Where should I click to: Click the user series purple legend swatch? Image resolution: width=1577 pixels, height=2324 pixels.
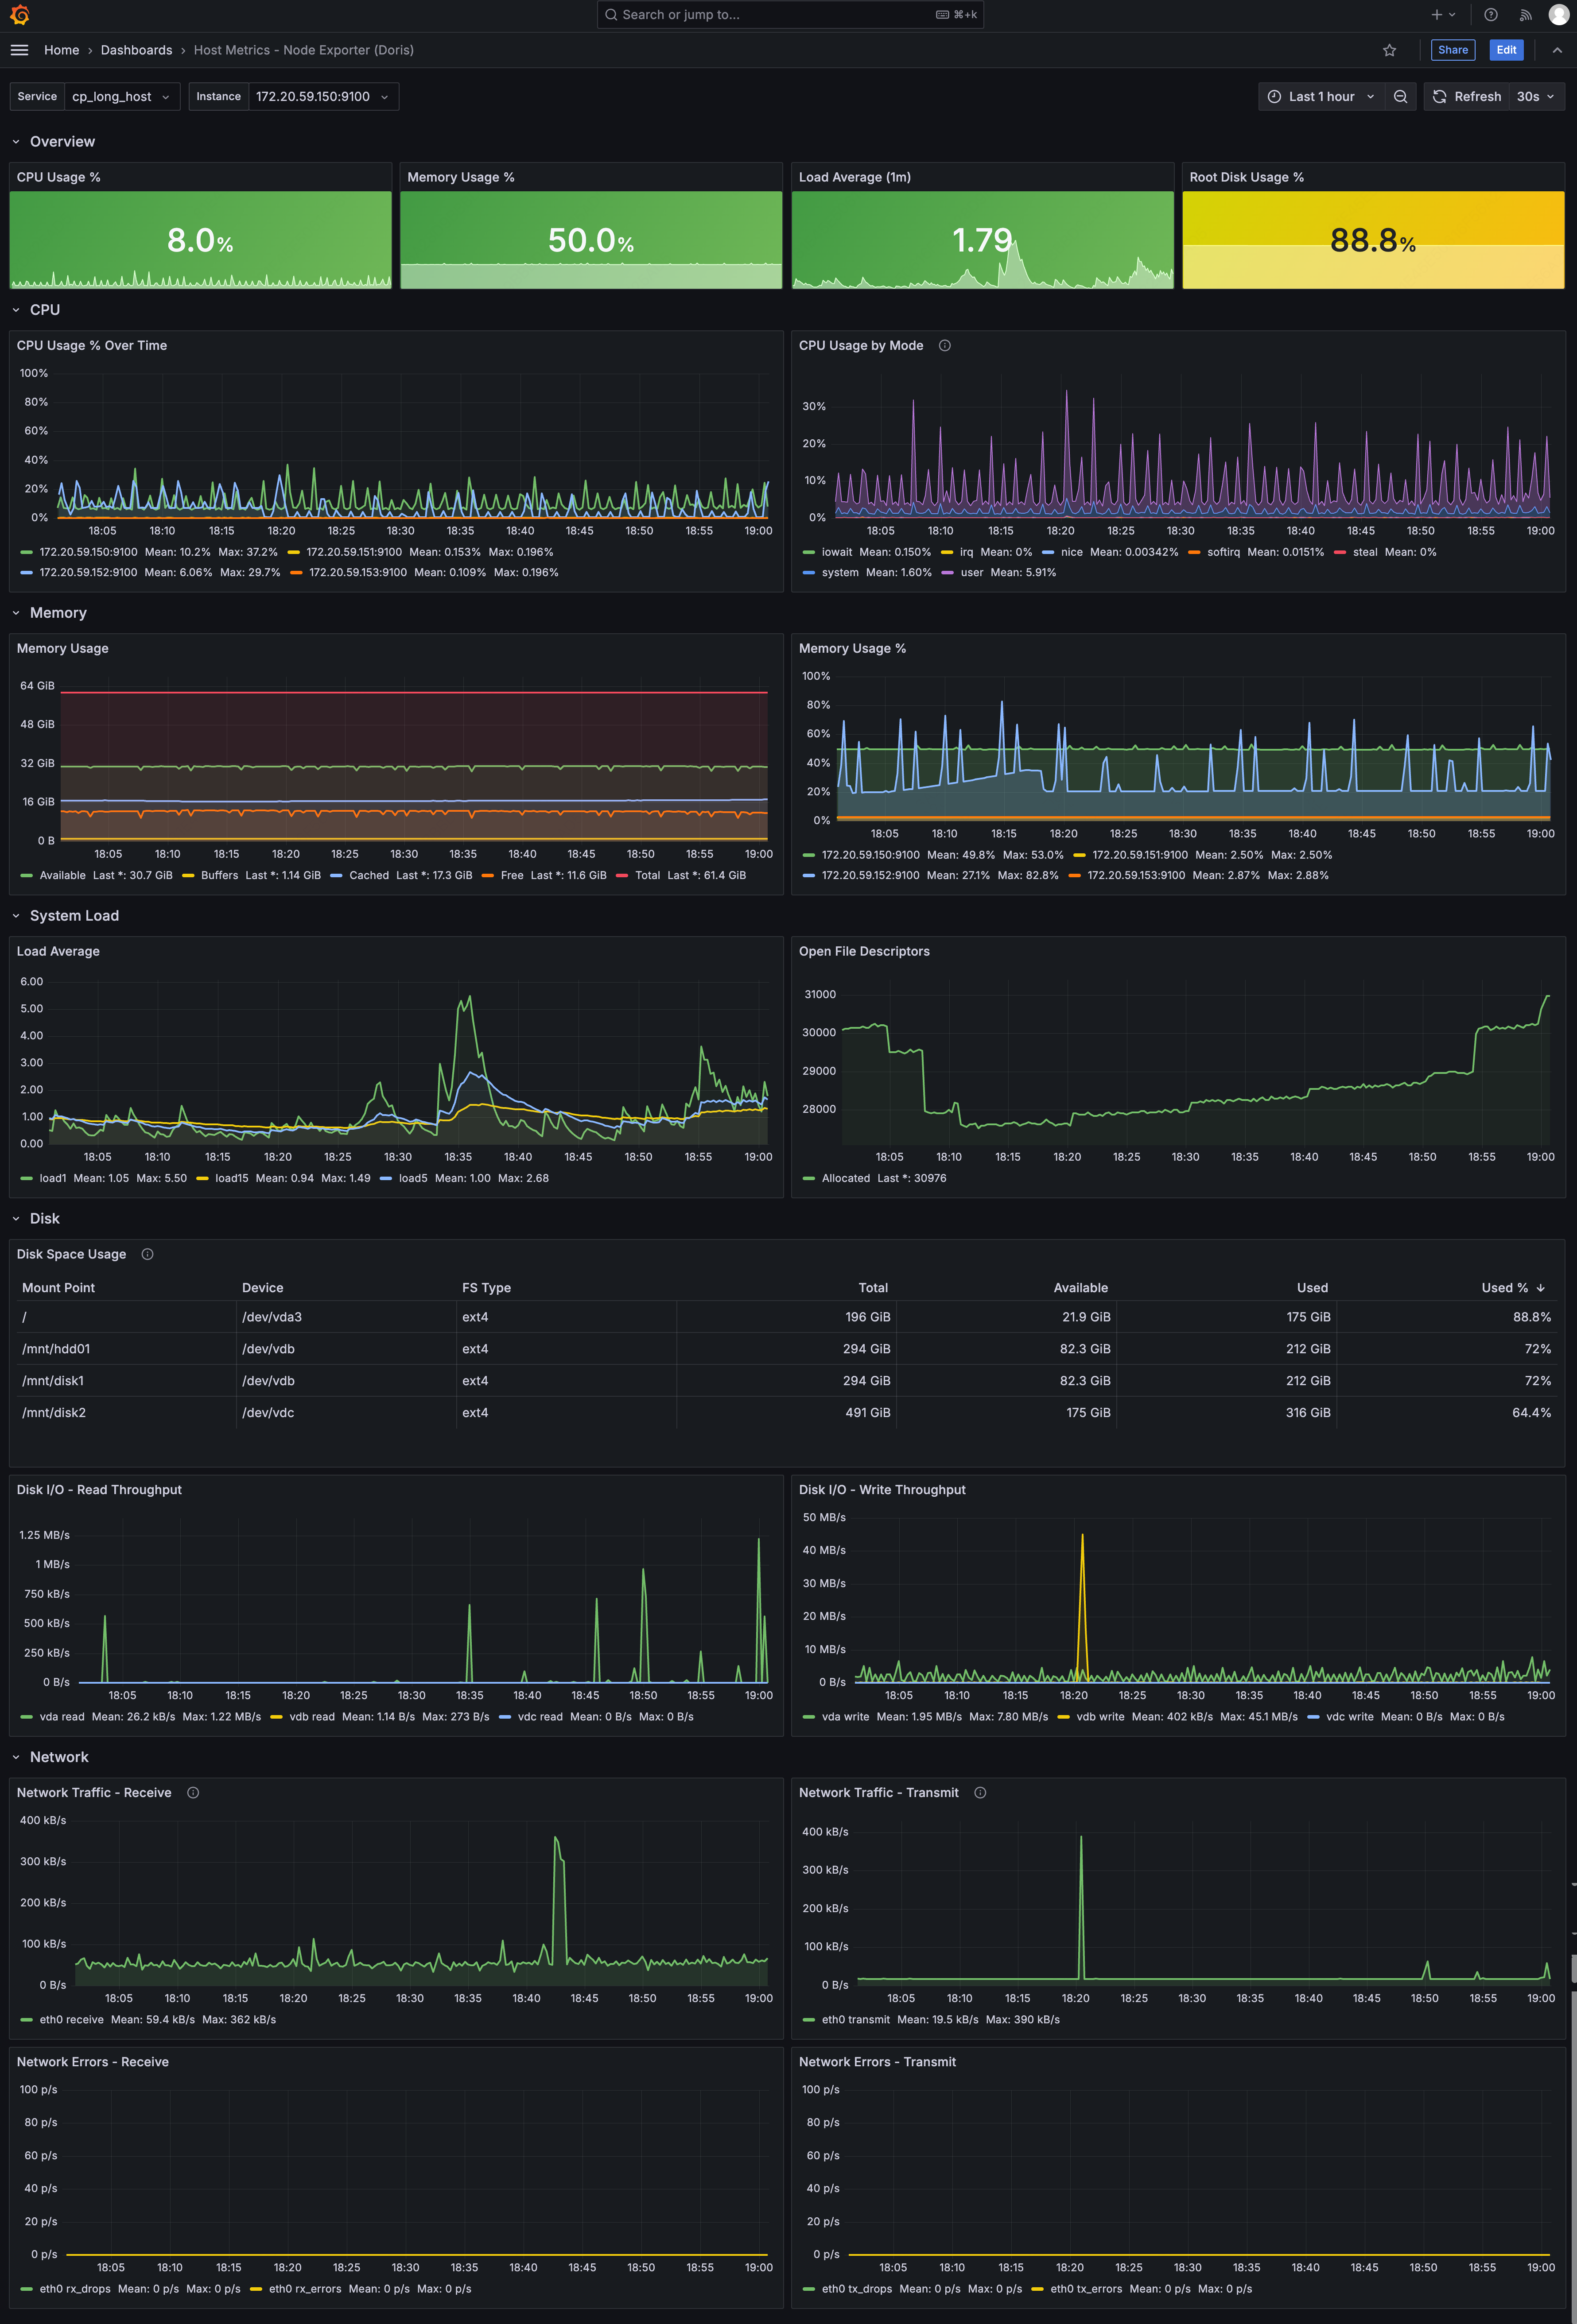click(x=948, y=573)
